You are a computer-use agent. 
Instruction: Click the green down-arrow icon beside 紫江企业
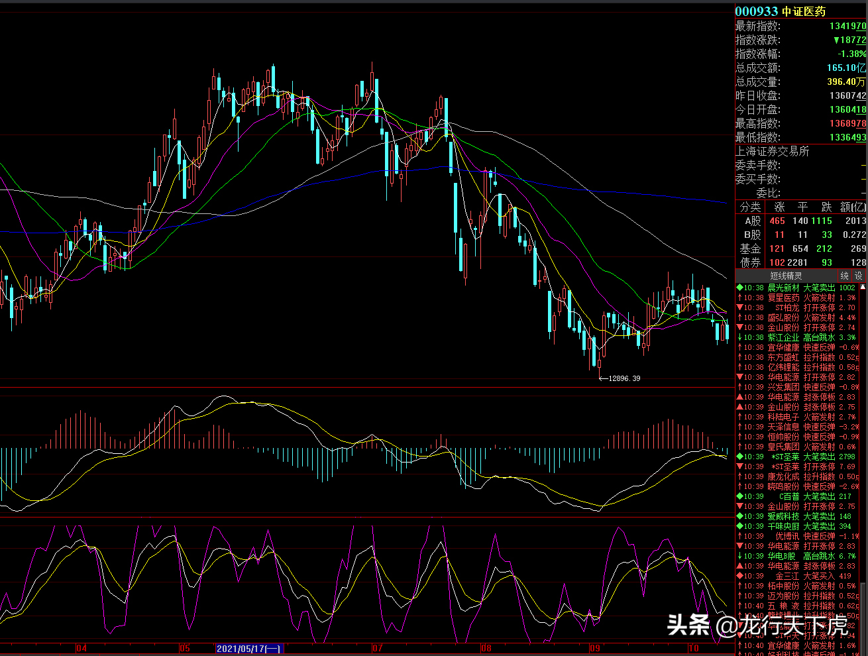[739, 337]
